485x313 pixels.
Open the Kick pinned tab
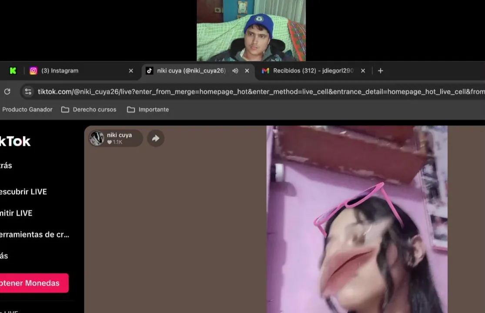13,71
